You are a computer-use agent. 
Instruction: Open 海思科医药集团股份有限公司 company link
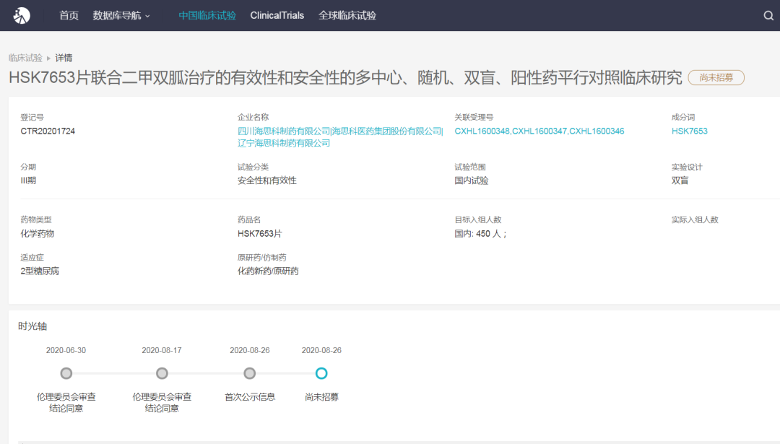click(x=386, y=131)
